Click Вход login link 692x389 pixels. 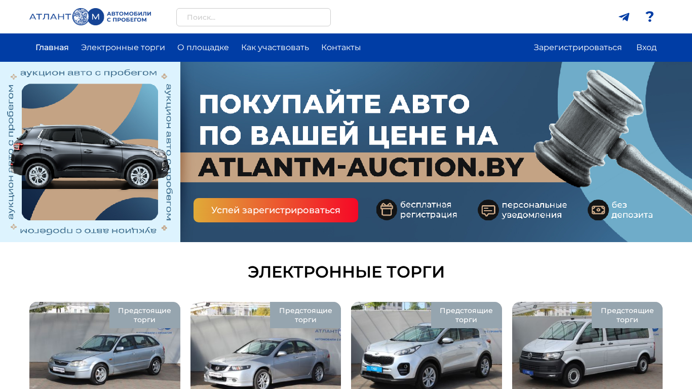point(646,48)
